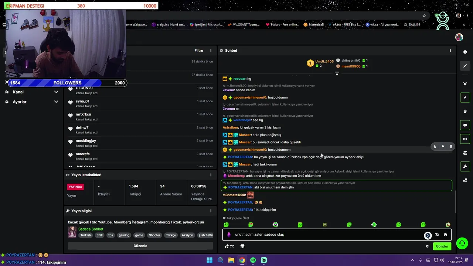Open Sohbet panel three-dot menu
This screenshot has width=473, height=266.
coord(450,51)
